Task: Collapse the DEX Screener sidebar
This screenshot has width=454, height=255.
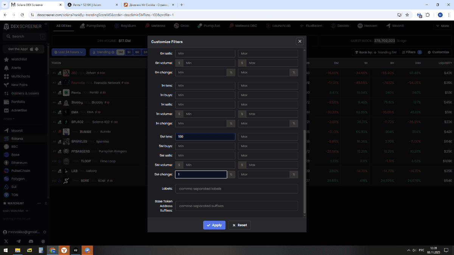Action: pyautogui.click(x=46, y=24)
